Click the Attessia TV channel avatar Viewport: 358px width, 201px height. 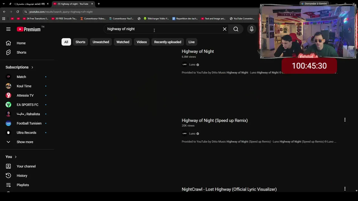pyautogui.click(x=8, y=95)
